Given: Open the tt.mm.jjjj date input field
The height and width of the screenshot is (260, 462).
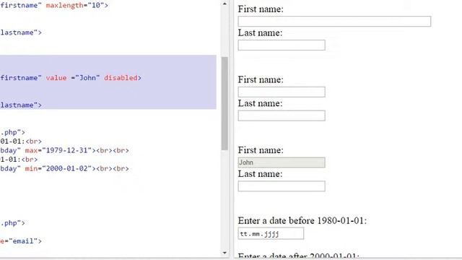Looking at the screenshot, I should coord(271,233).
